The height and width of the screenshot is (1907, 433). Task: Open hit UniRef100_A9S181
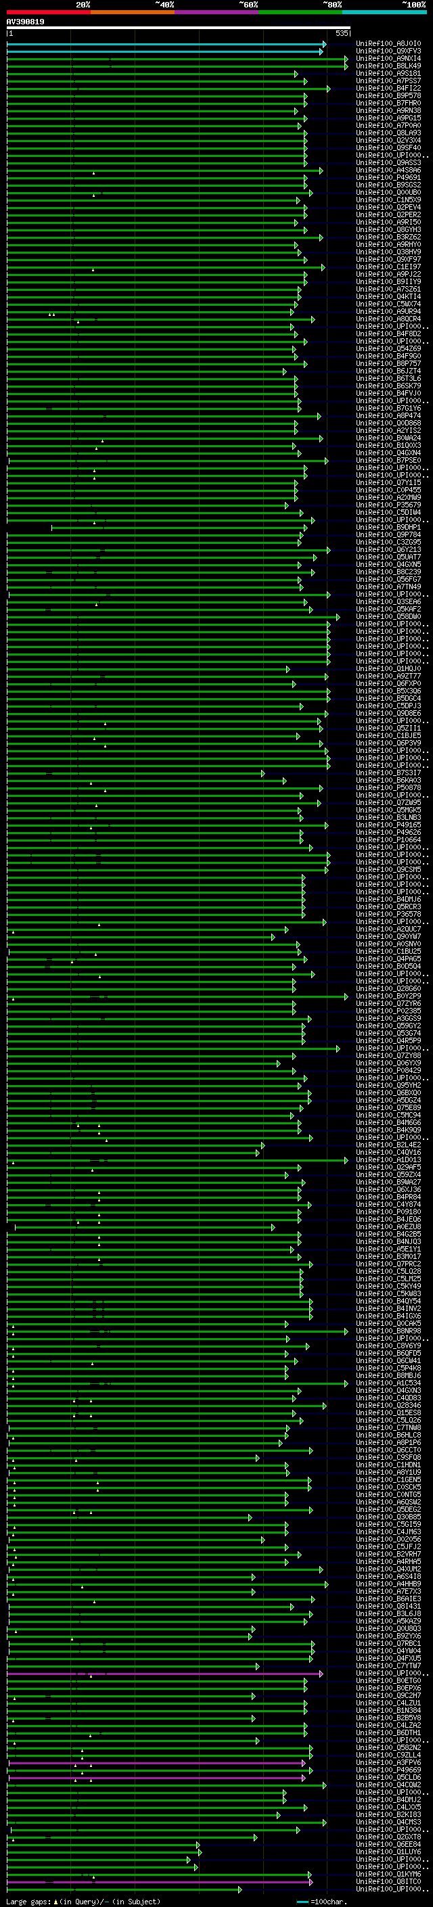(388, 73)
